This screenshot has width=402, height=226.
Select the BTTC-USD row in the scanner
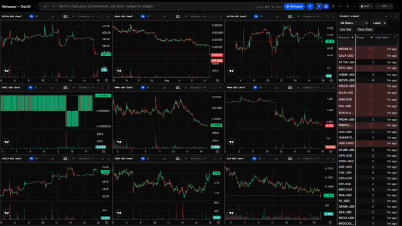click(368, 68)
